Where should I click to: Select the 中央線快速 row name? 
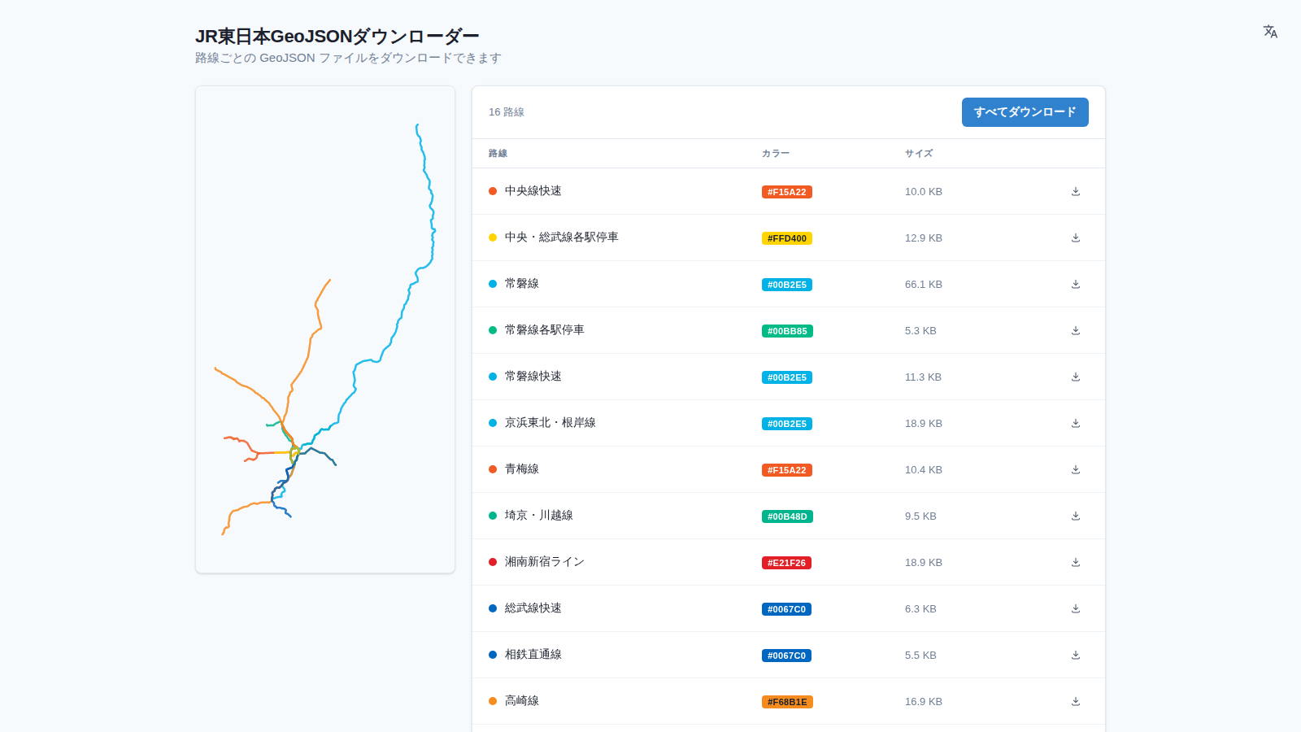pos(533,191)
